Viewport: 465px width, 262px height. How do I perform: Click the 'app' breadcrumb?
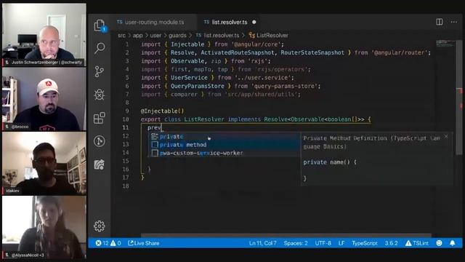tap(137, 36)
